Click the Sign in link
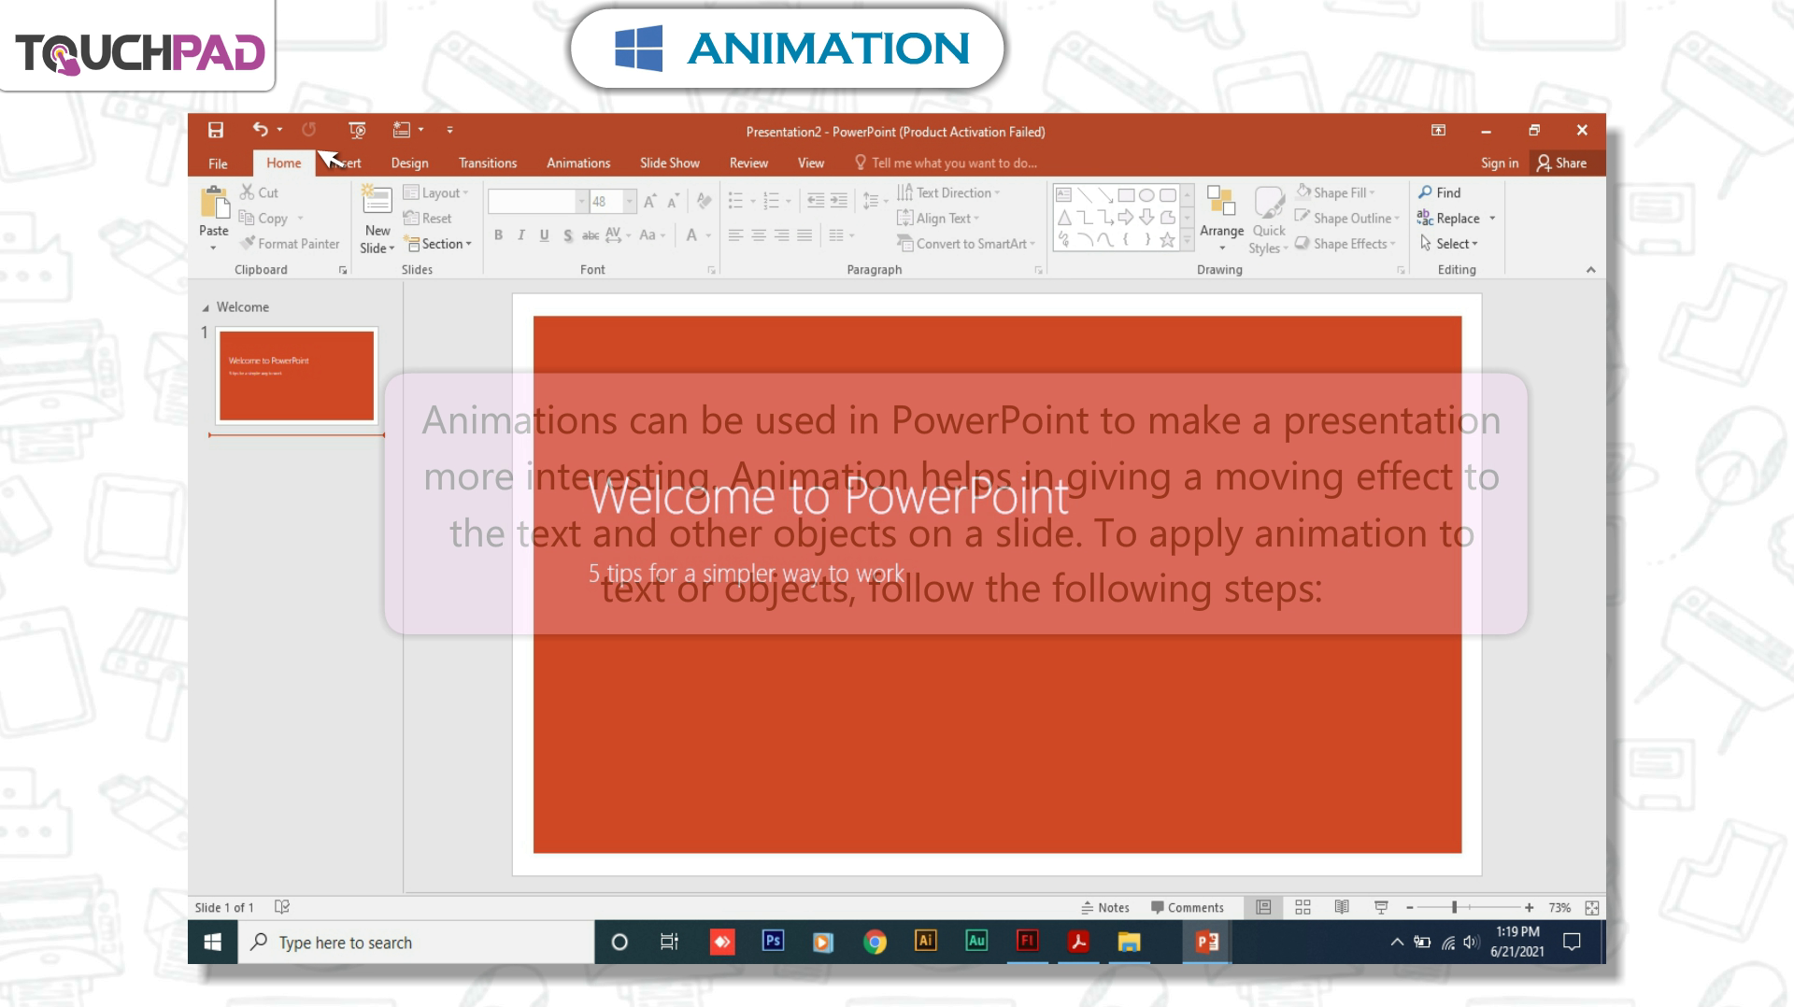This screenshot has height=1007, width=1794. pyautogui.click(x=1499, y=163)
